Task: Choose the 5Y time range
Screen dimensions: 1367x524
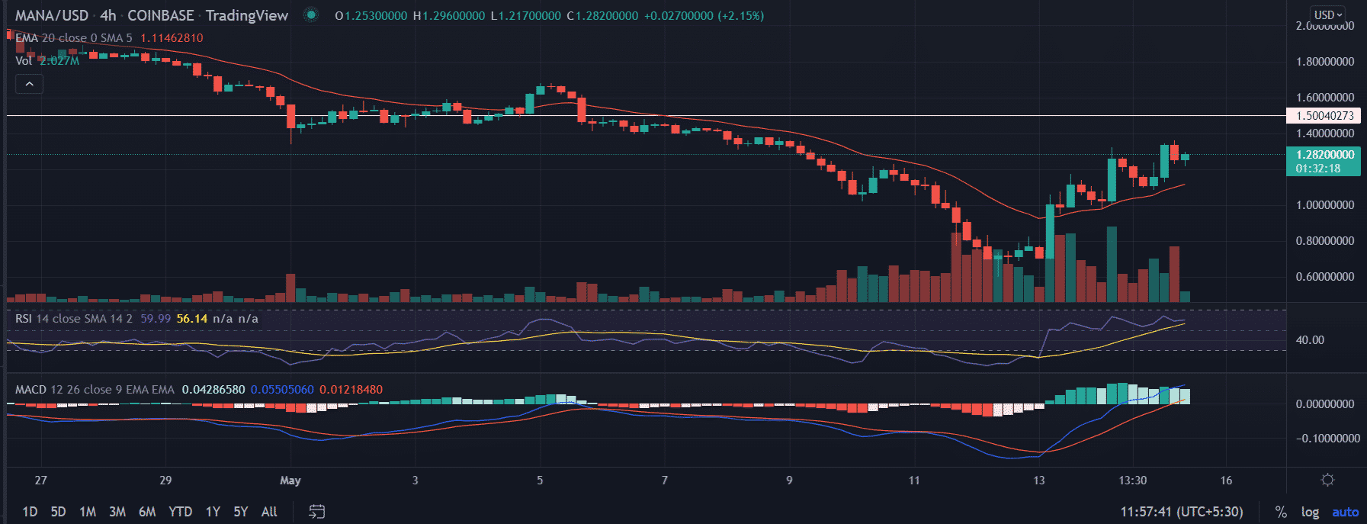Action: point(240,512)
